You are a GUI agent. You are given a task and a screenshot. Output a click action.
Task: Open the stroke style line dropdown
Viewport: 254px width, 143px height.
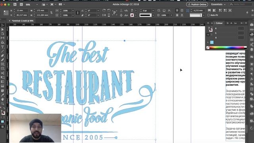(153, 15)
